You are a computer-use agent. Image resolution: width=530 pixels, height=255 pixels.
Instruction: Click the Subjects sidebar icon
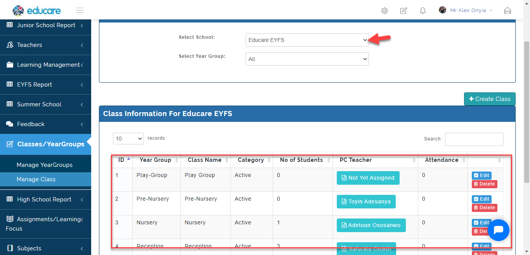(x=10, y=248)
